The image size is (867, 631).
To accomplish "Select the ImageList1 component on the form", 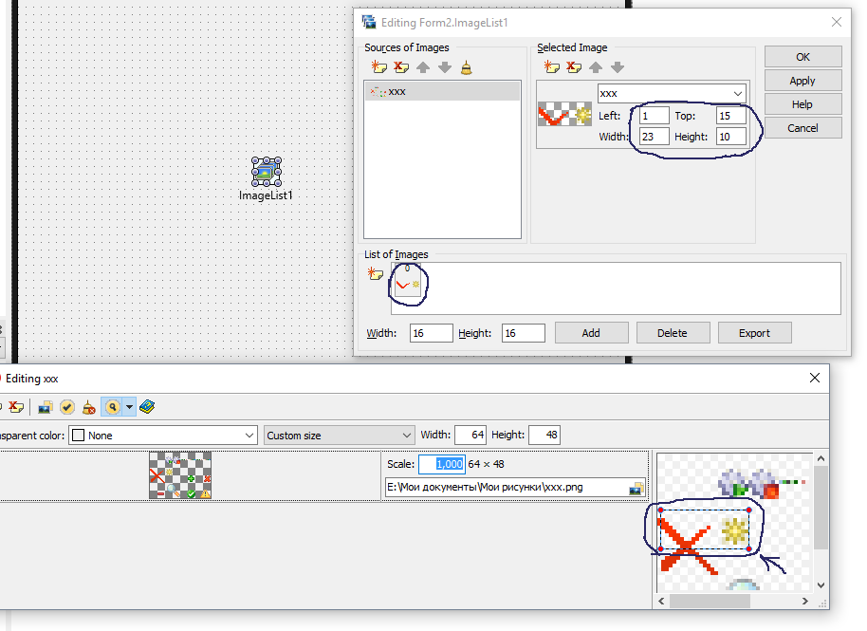I will coord(266,172).
